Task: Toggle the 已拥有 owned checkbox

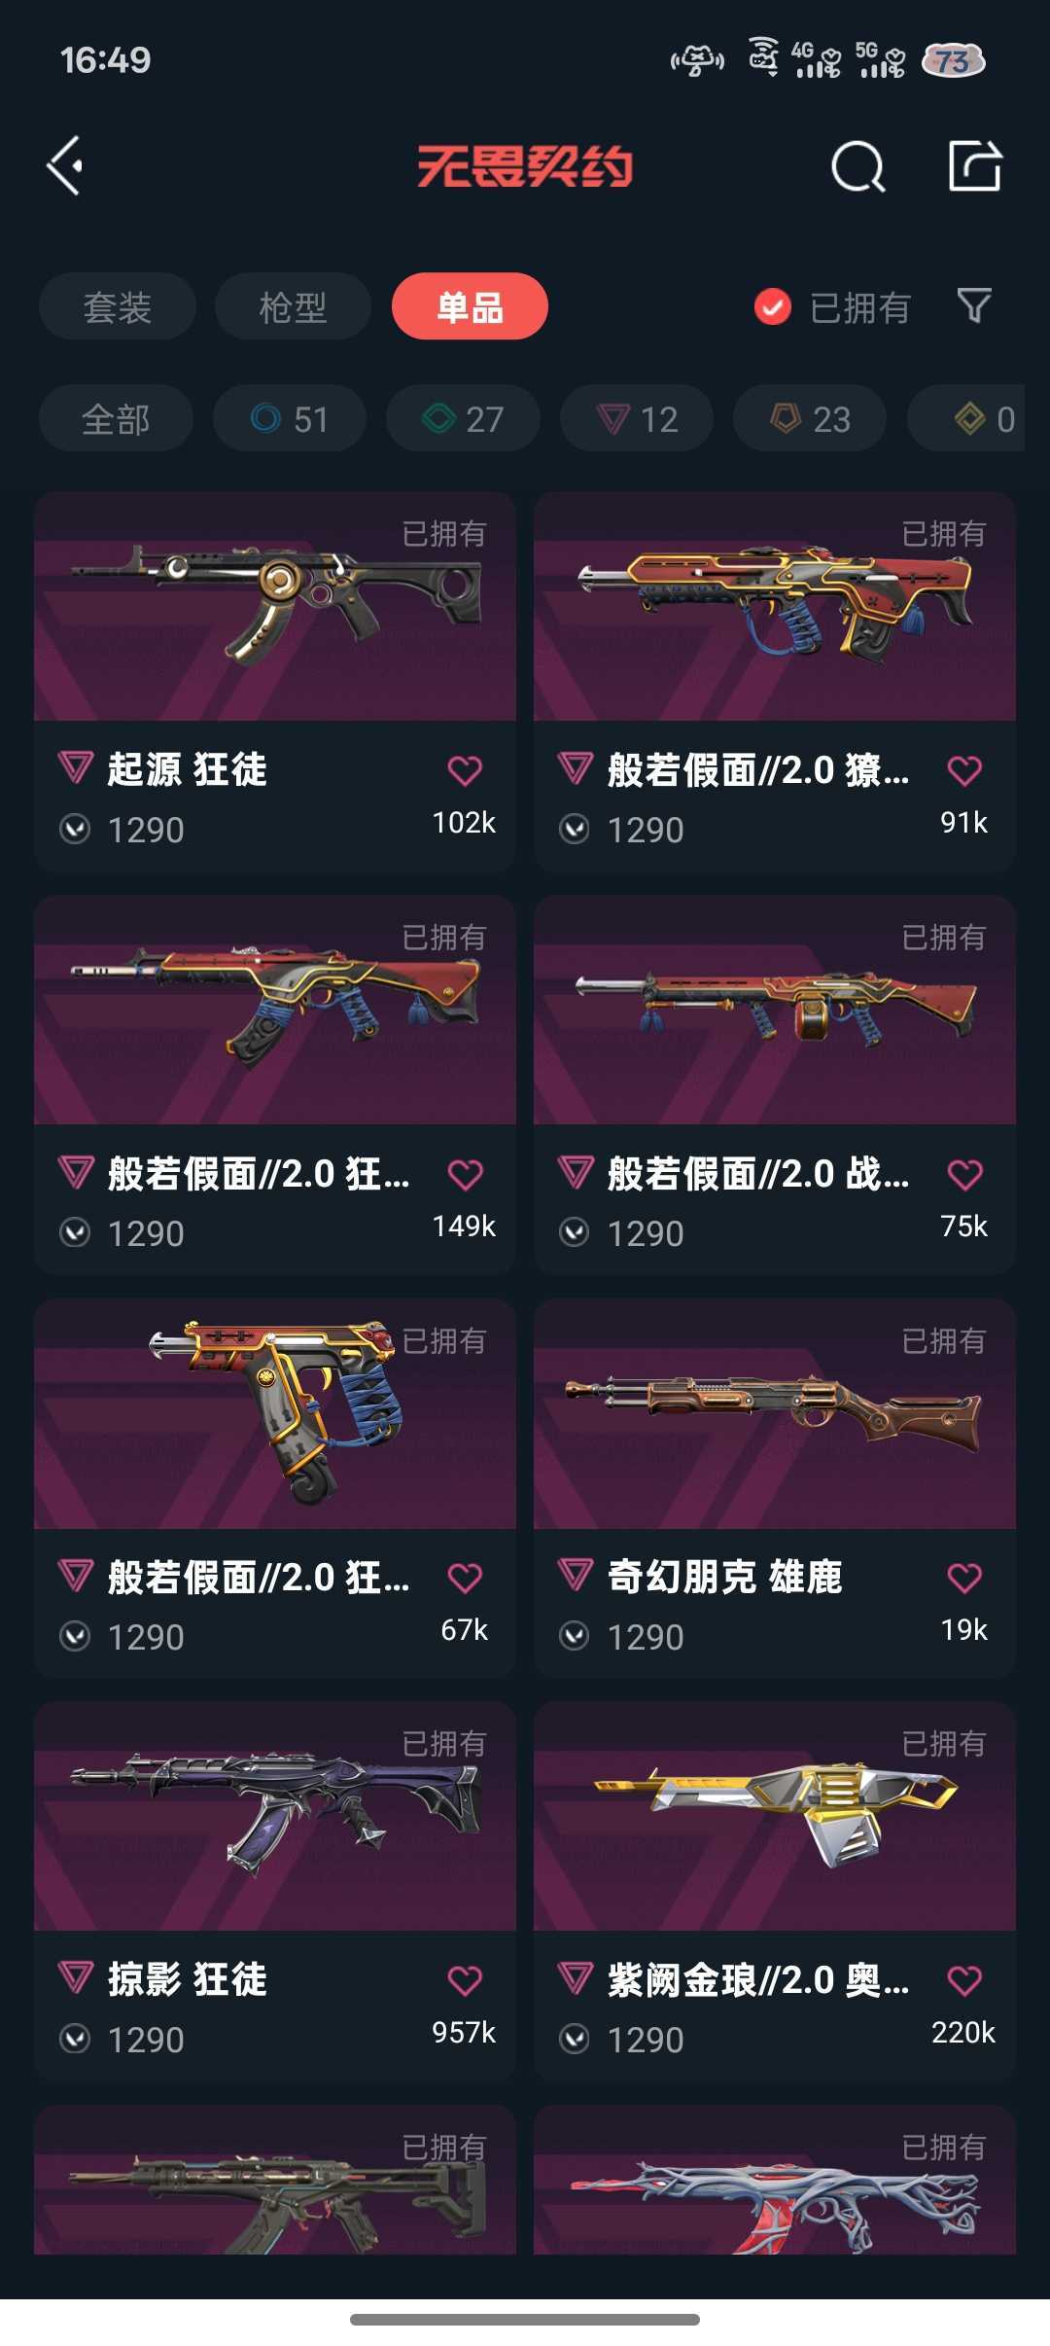Action: [773, 307]
